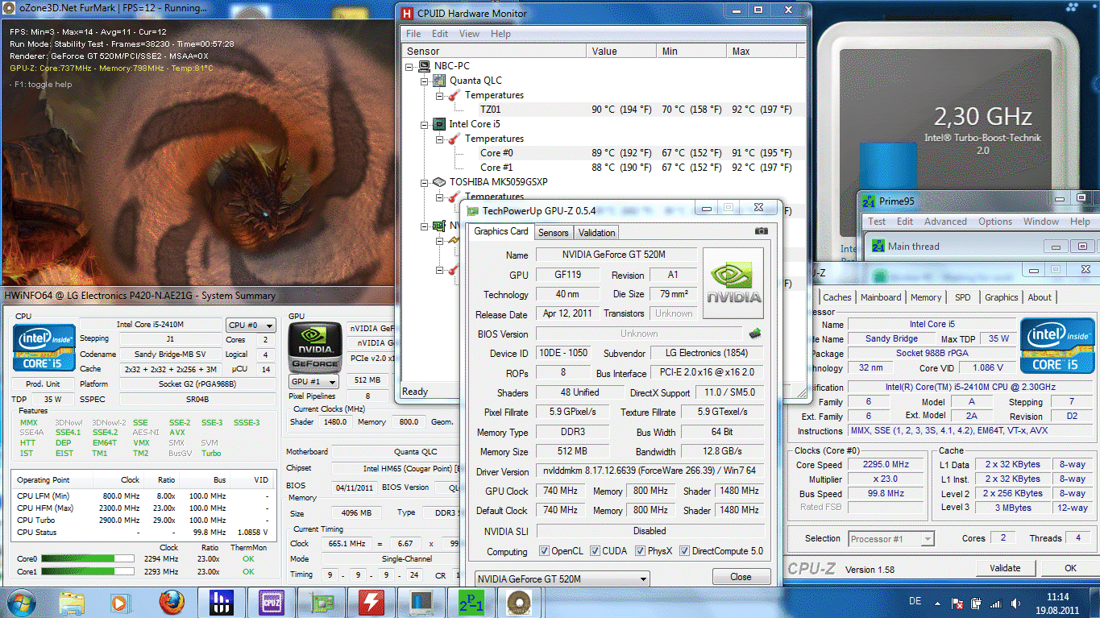Viewport: 1100px width, 618px height.
Task: Toggle the PhysX checkbox in GPU-Z
Action: coord(640,551)
